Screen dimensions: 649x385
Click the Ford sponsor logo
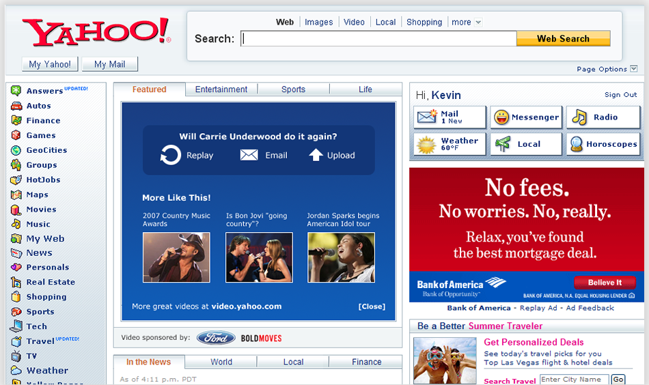pos(216,338)
